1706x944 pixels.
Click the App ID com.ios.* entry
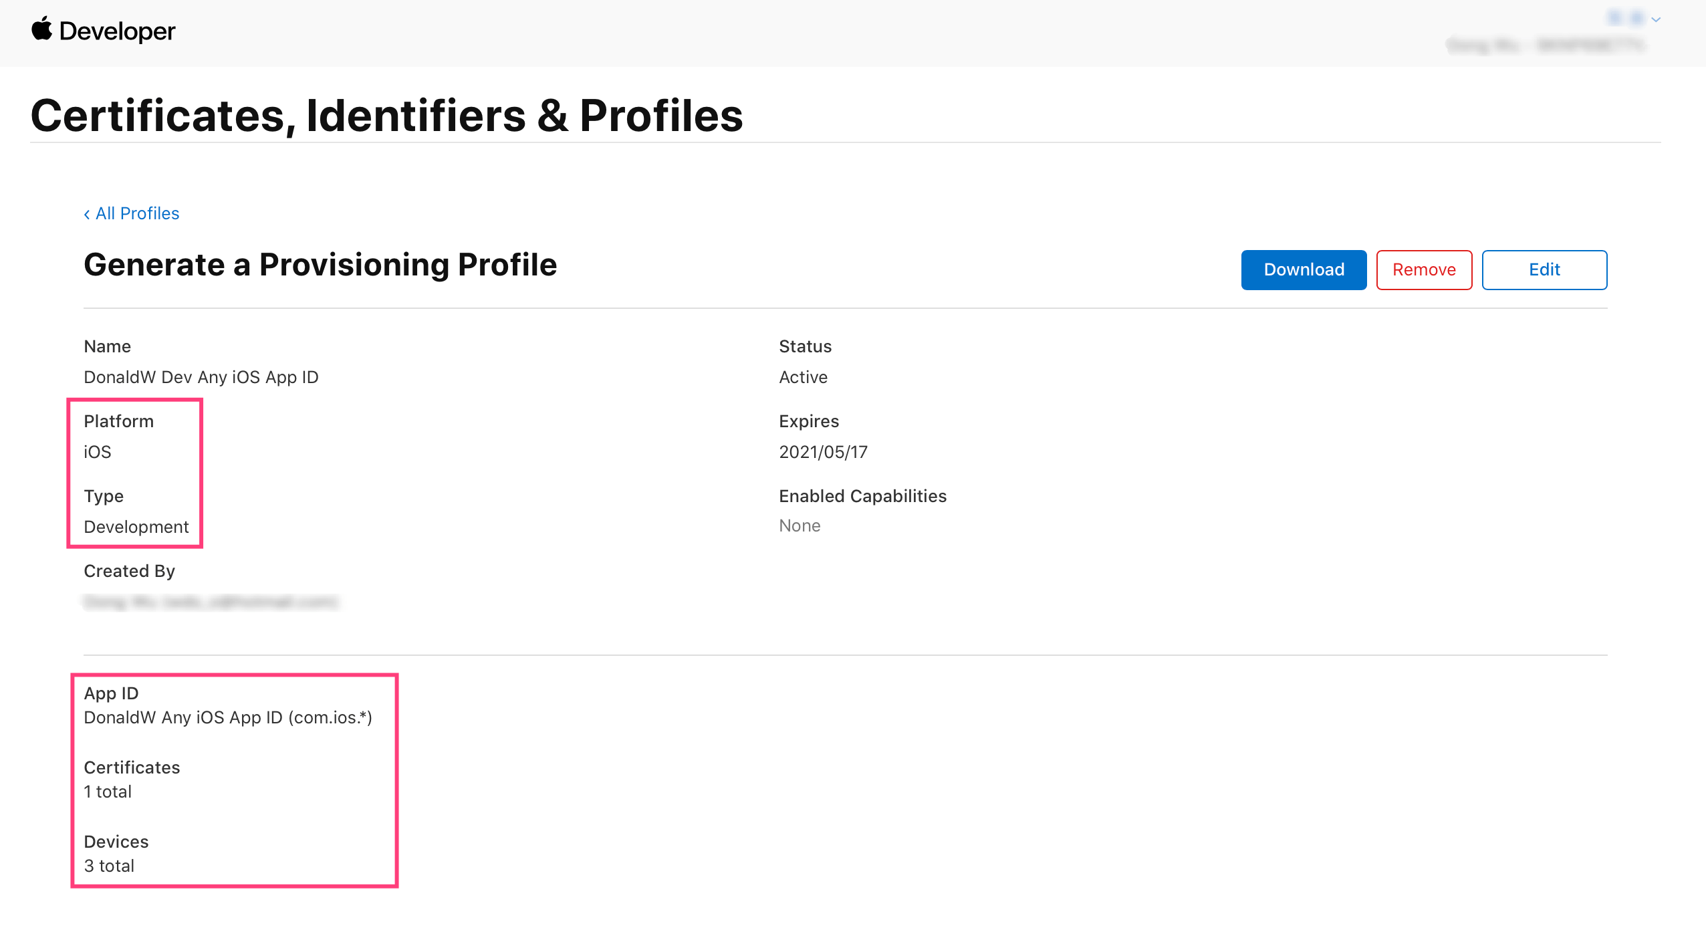[228, 717]
